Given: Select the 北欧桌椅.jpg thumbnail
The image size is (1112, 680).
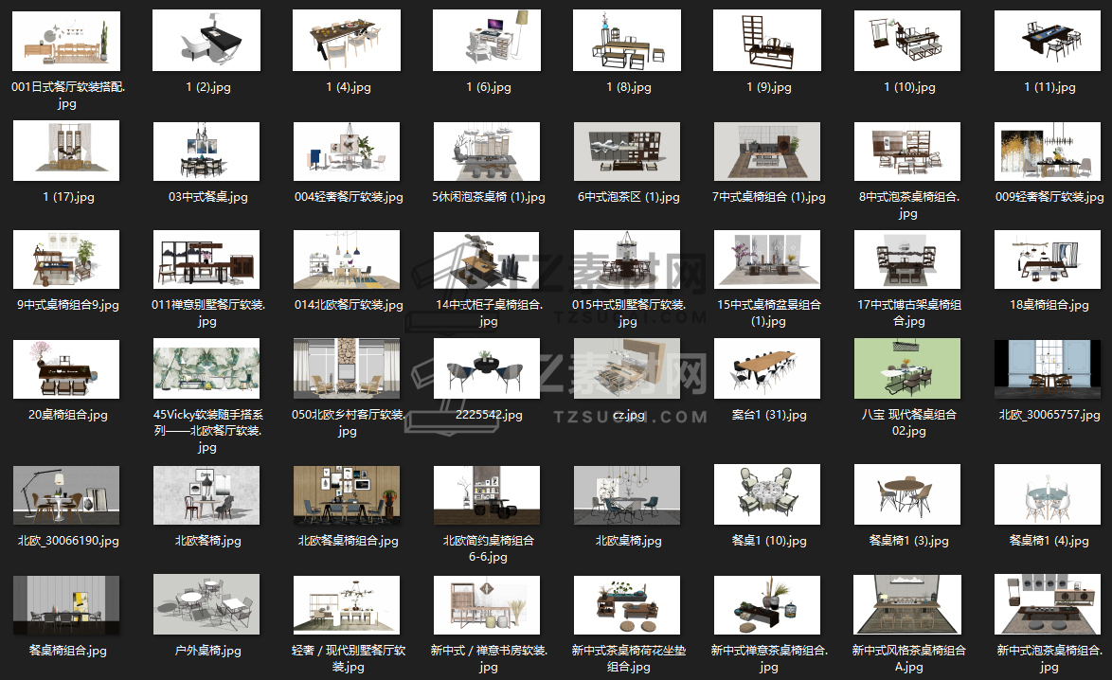Looking at the screenshot, I should (x=627, y=495).
